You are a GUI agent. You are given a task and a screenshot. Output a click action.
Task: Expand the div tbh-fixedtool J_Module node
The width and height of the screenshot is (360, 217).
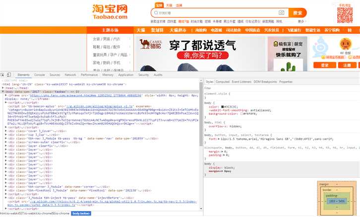coord(6,190)
